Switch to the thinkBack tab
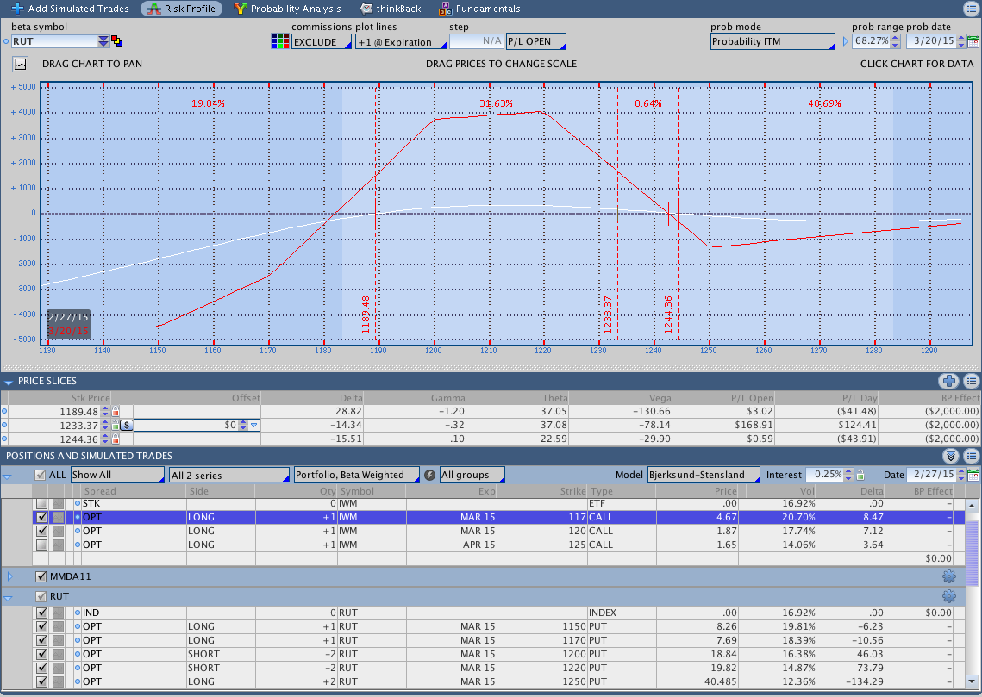 pos(391,9)
